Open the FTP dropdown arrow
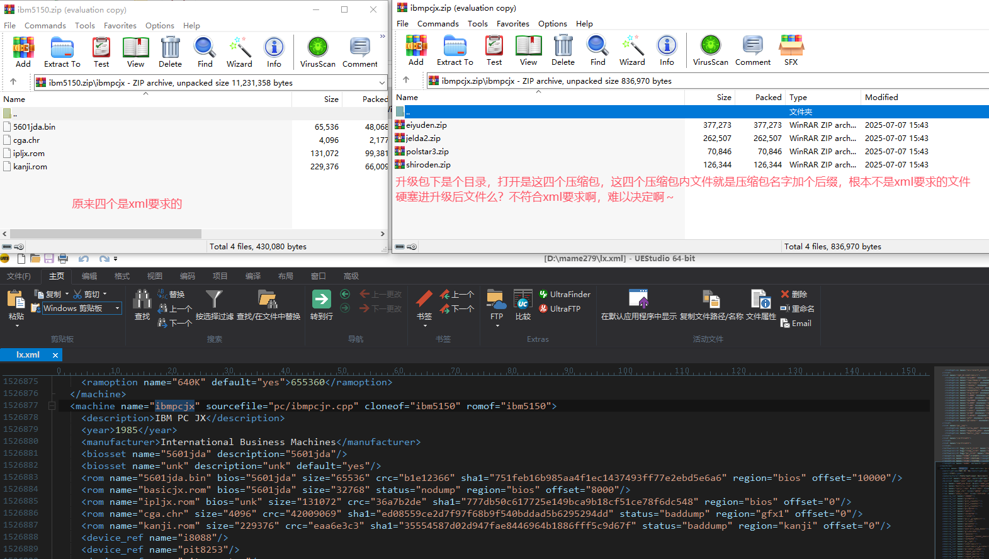 point(497,326)
